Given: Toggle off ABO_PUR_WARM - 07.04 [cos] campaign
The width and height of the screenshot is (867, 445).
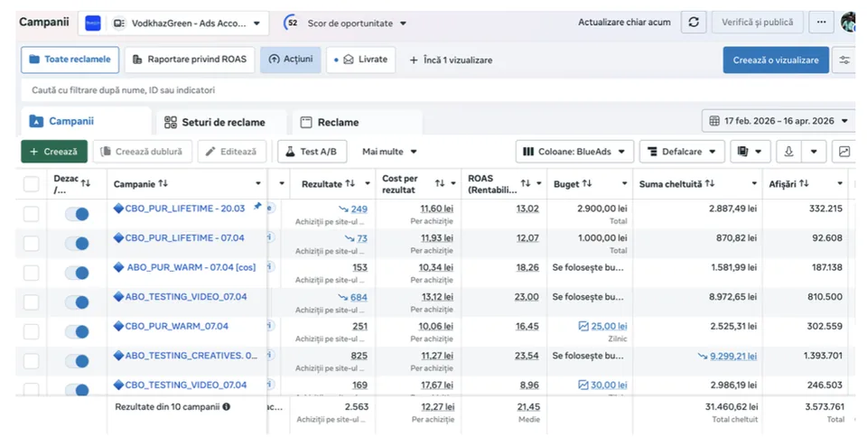Looking at the screenshot, I should 77,273.
